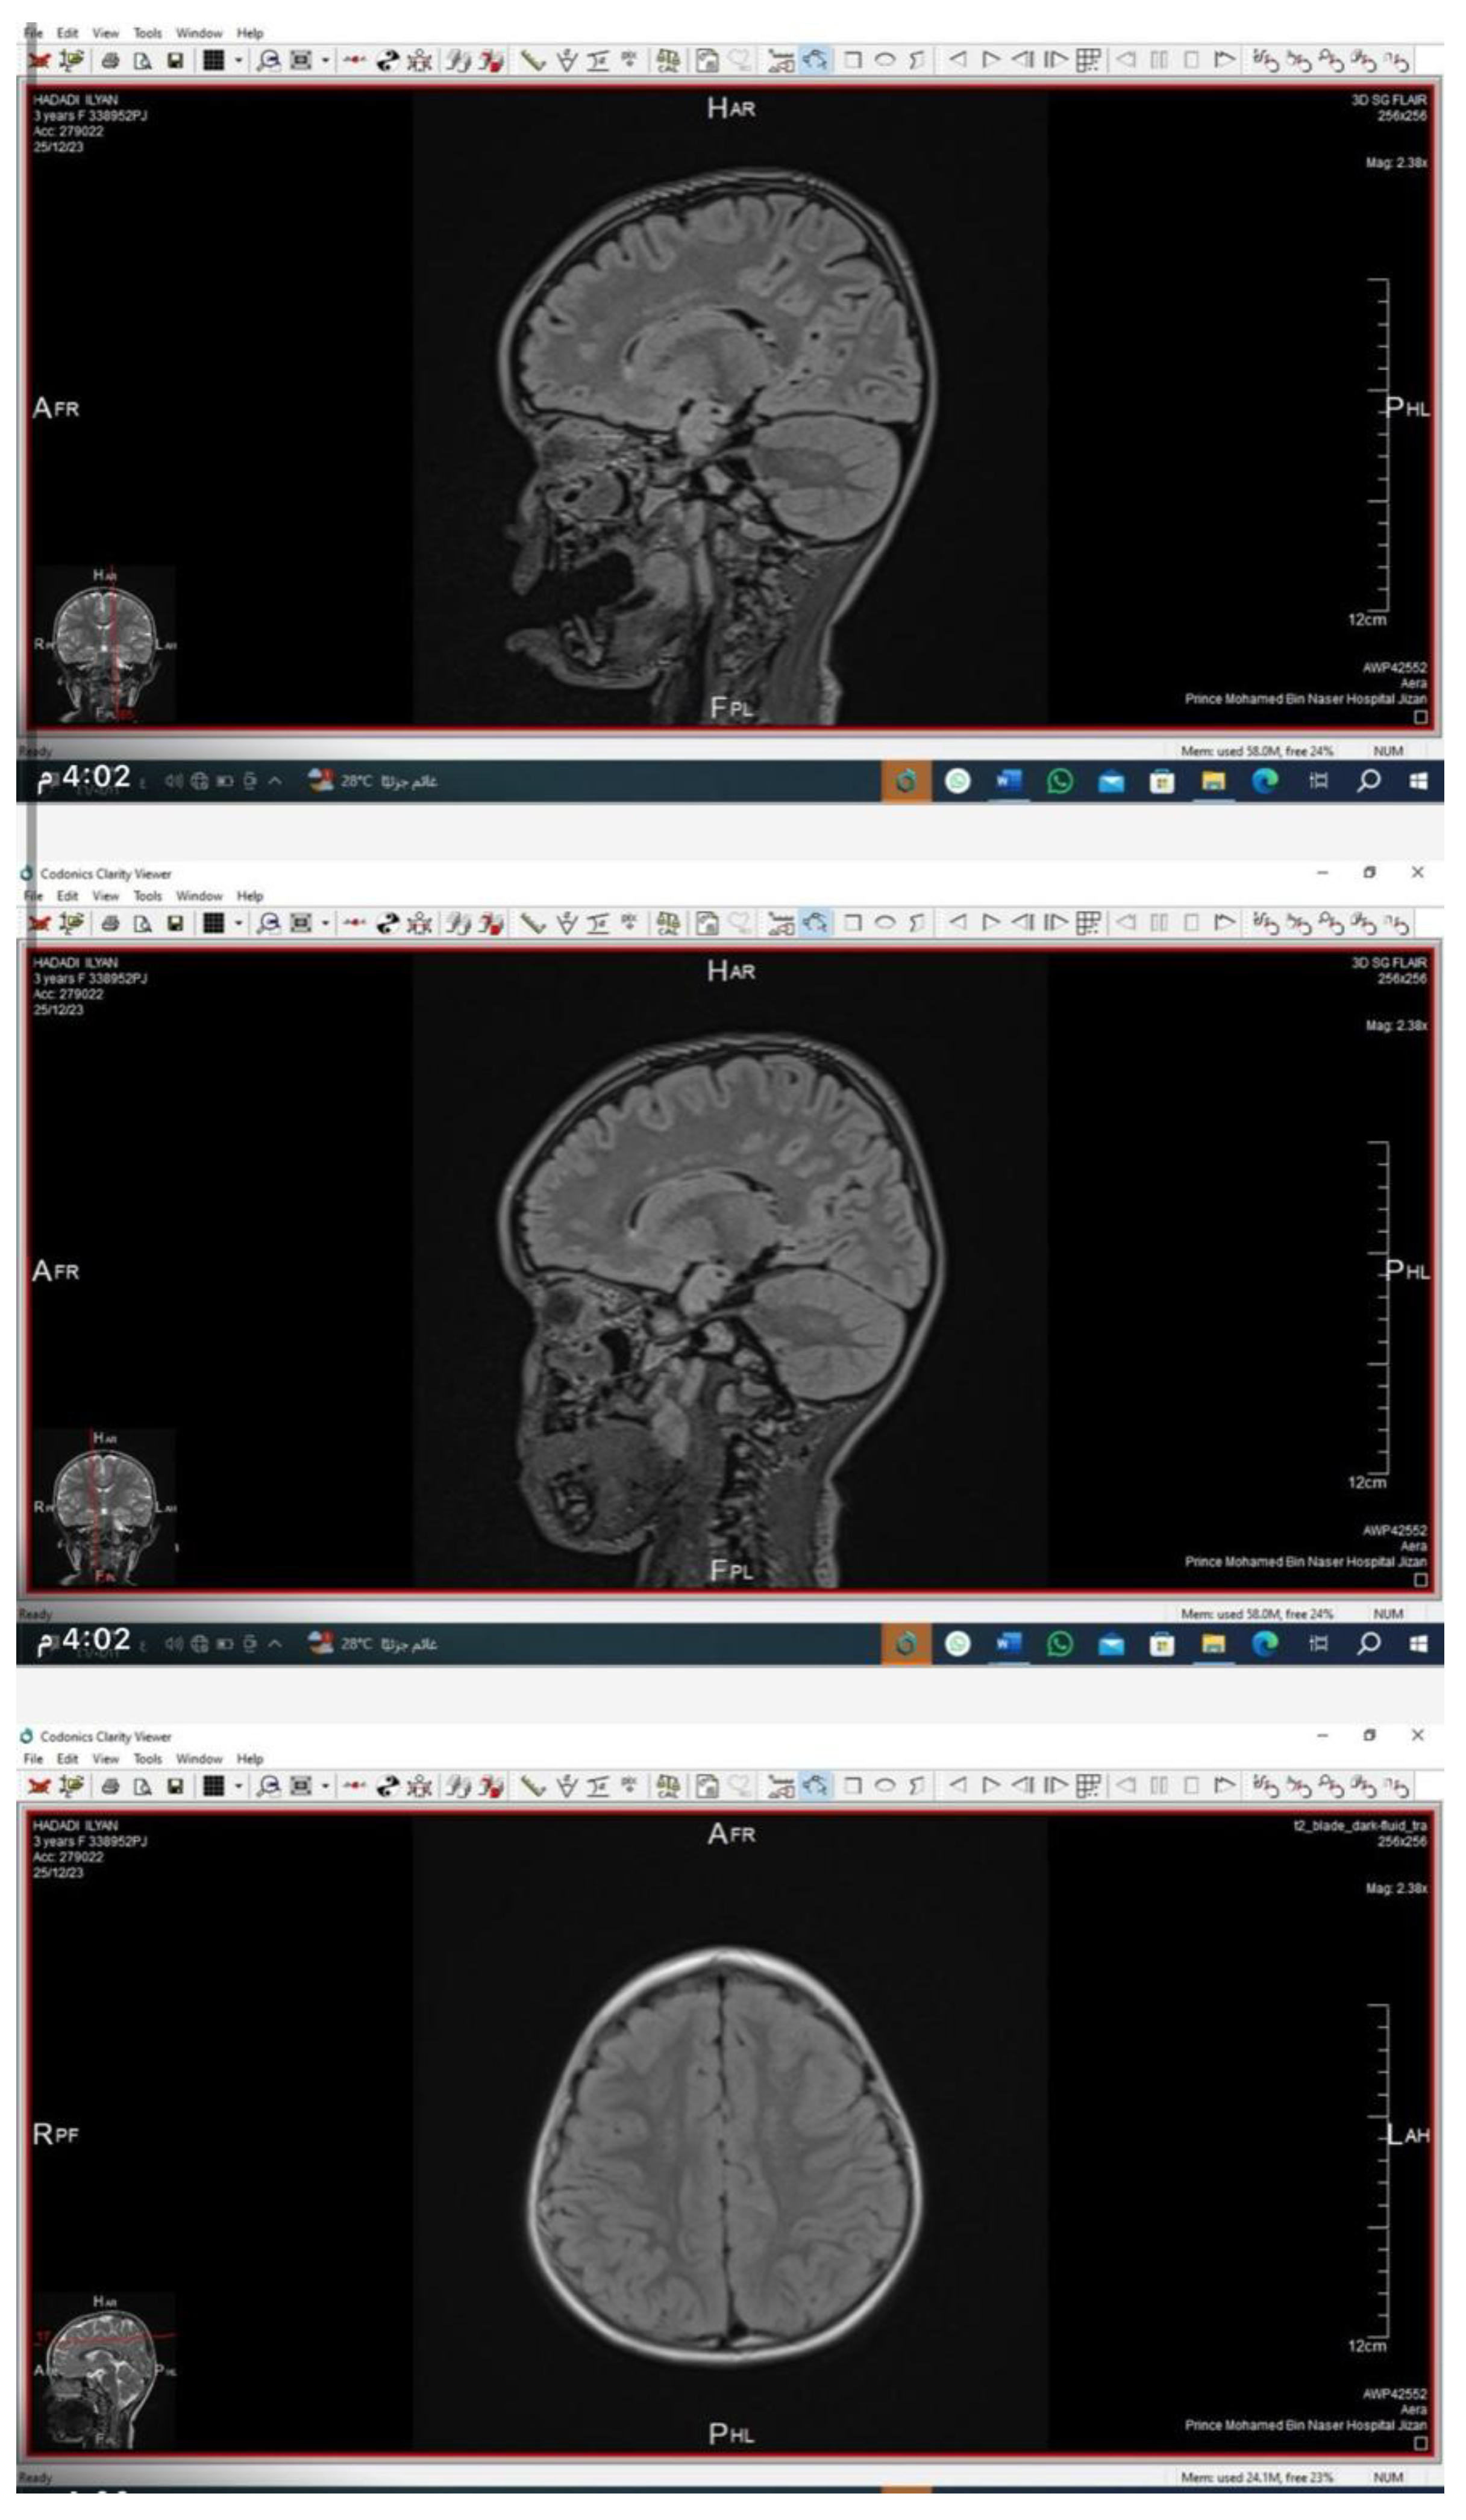Viewport: 1466px width, 2520px height.
Task: Click the zoom magnifier tool in the middle window
Action: click(x=268, y=924)
